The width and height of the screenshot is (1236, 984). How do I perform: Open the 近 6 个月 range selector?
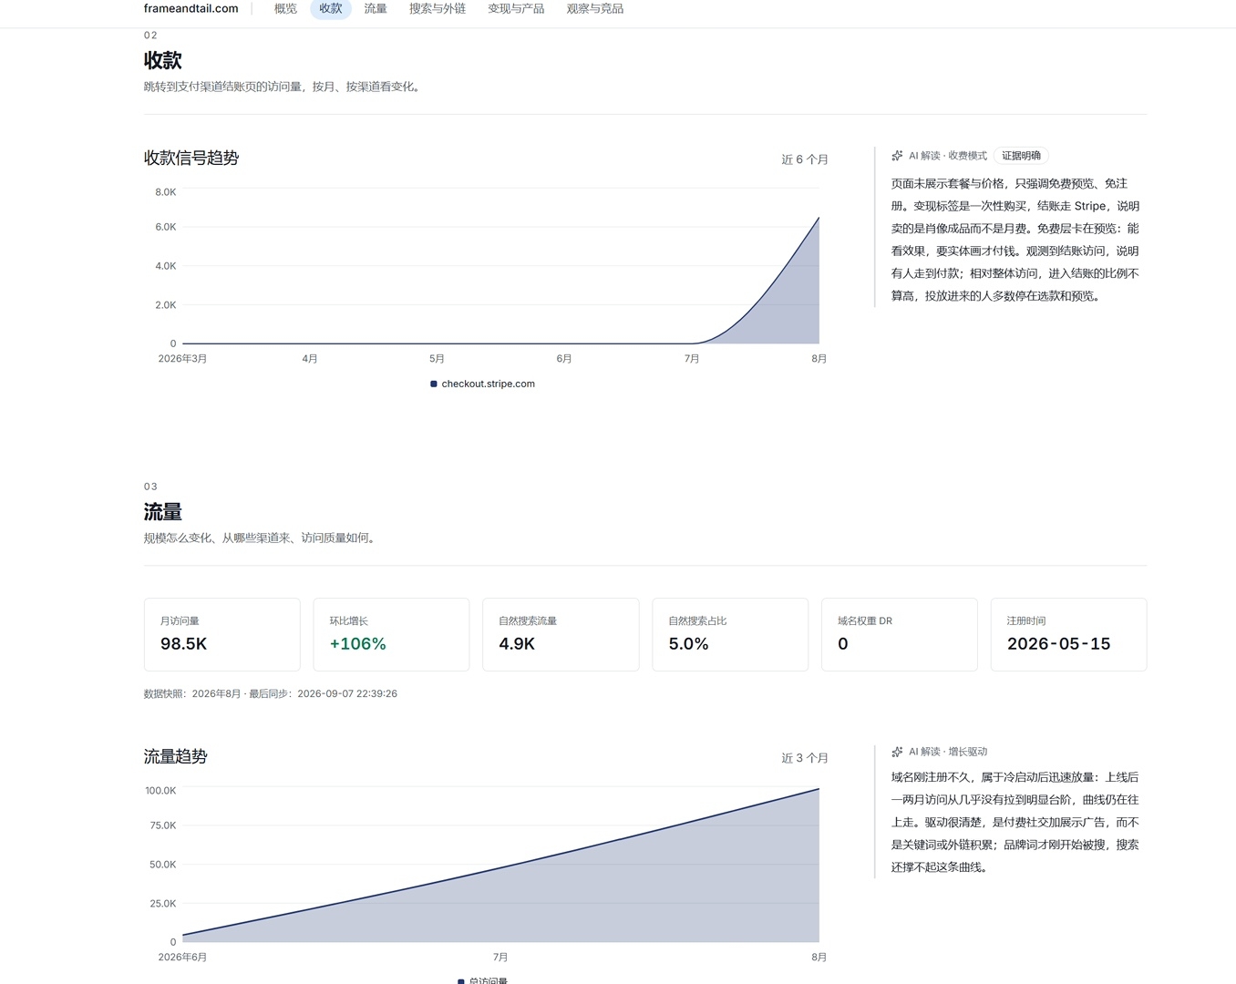805,159
